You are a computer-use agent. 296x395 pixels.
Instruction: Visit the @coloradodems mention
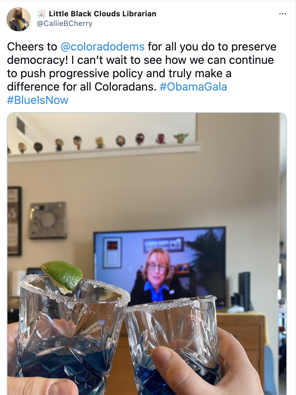tap(103, 47)
